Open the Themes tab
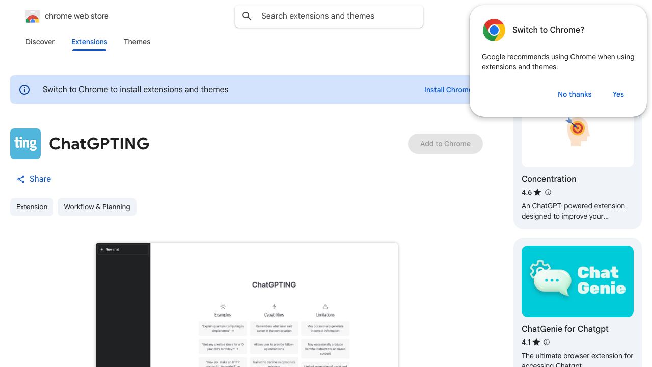The width and height of the screenshot is (652, 367). point(137,42)
